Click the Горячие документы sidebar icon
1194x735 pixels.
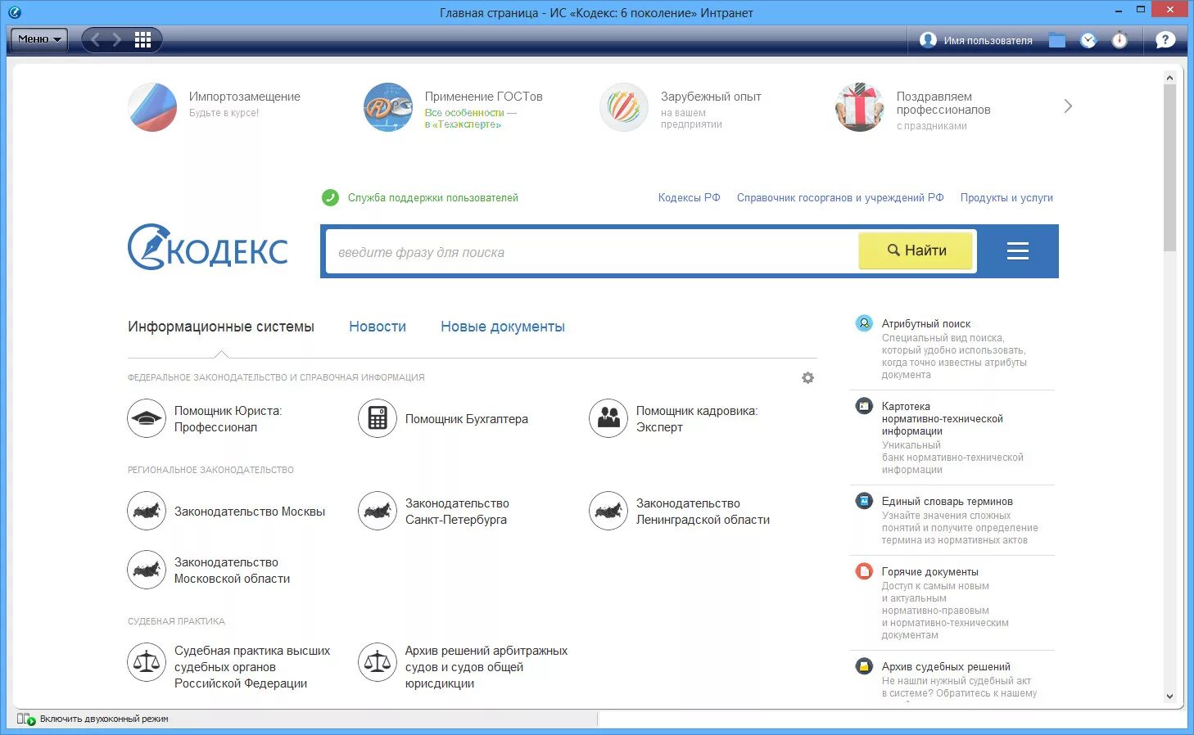coord(864,571)
